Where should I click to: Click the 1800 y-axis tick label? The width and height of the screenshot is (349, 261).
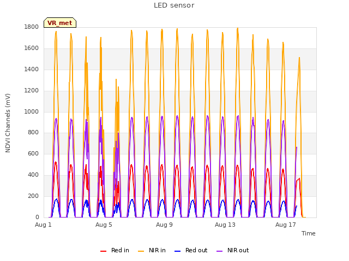pos(32,27)
